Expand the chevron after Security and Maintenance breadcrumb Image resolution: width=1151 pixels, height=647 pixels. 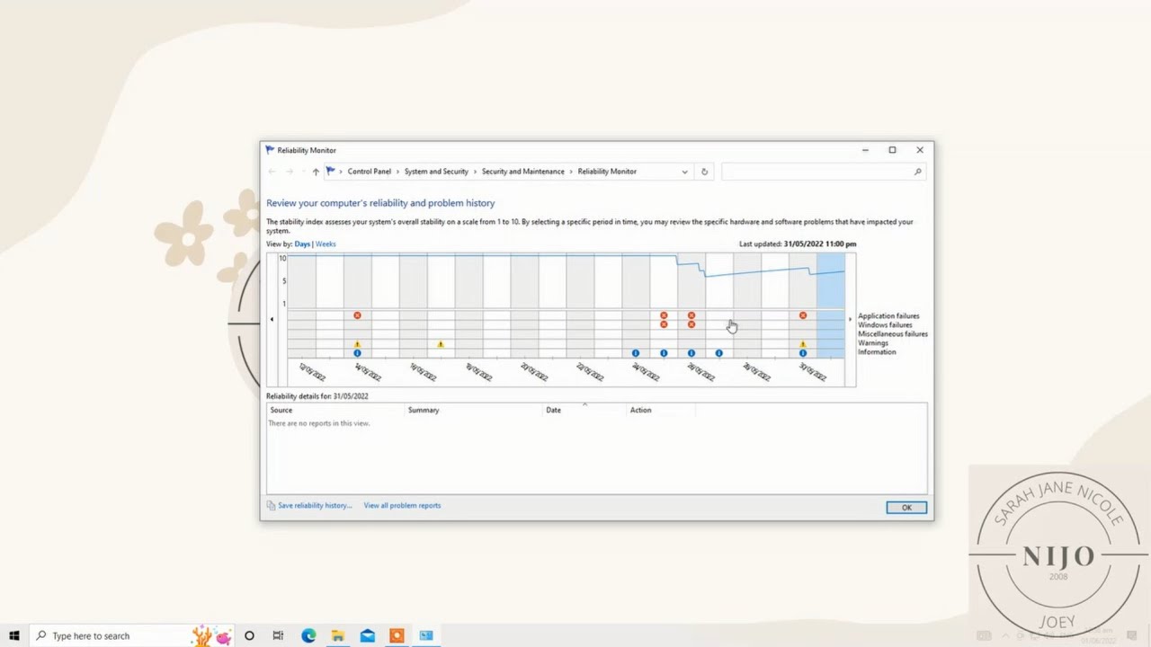(x=571, y=172)
